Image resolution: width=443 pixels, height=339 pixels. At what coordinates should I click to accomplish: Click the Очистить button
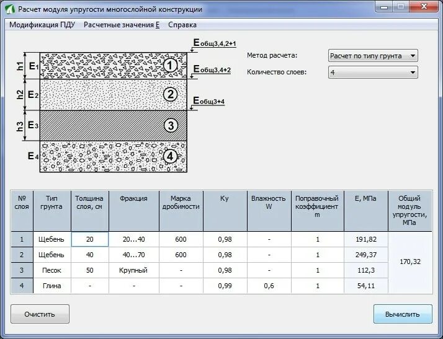tap(40, 314)
